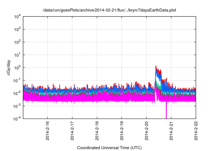Click the 10^-1 y-axis tick label

click(x=17, y=80)
